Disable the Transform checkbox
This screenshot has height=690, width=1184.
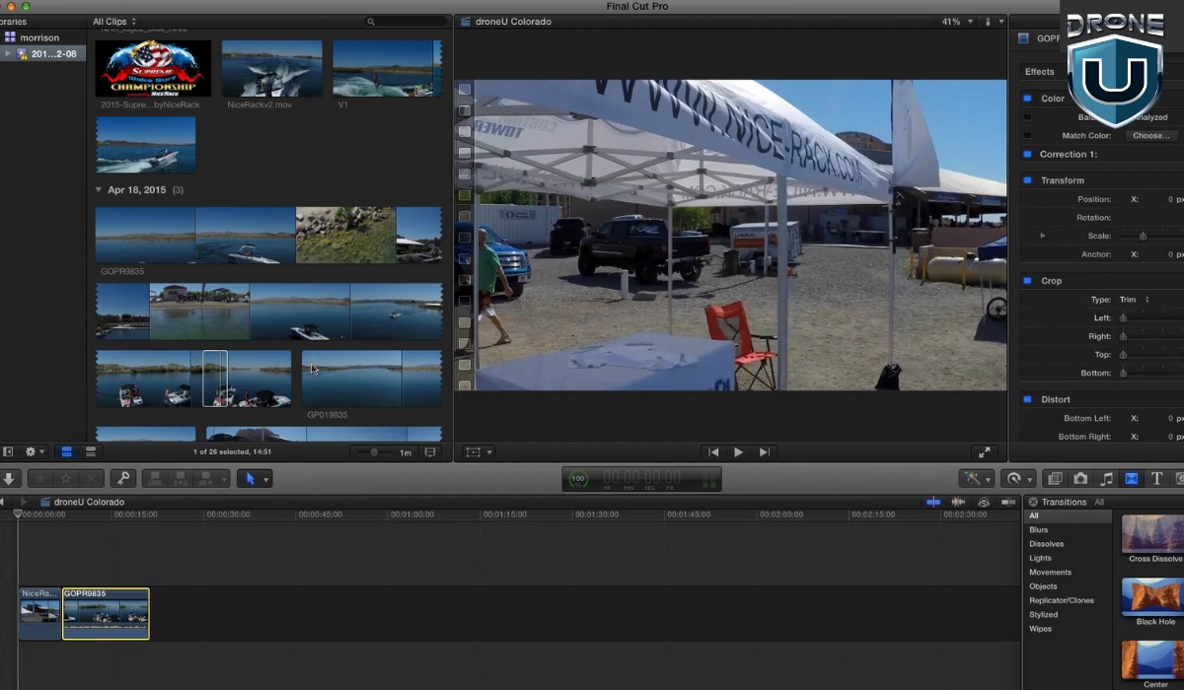coord(1027,180)
